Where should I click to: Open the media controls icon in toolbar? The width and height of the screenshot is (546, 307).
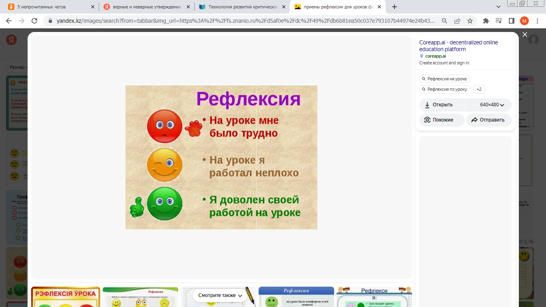(499, 21)
